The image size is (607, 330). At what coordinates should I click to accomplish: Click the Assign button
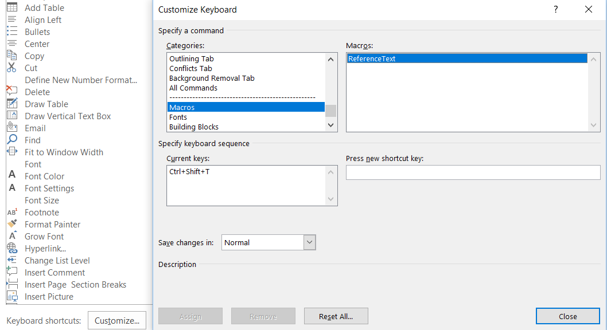190,316
